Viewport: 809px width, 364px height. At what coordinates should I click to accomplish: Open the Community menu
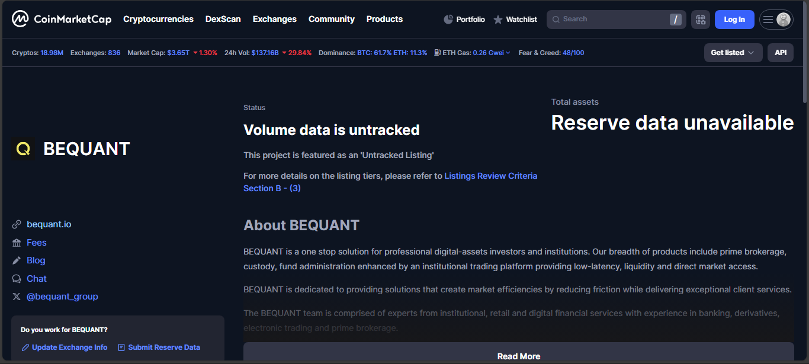[x=332, y=19]
